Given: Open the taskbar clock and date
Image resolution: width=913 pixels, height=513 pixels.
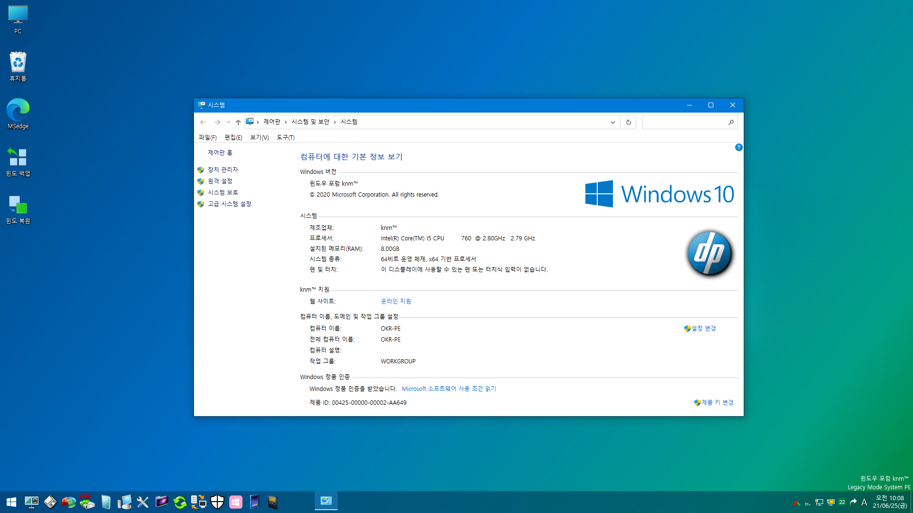Looking at the screenshot, I should tap(889, 502).
